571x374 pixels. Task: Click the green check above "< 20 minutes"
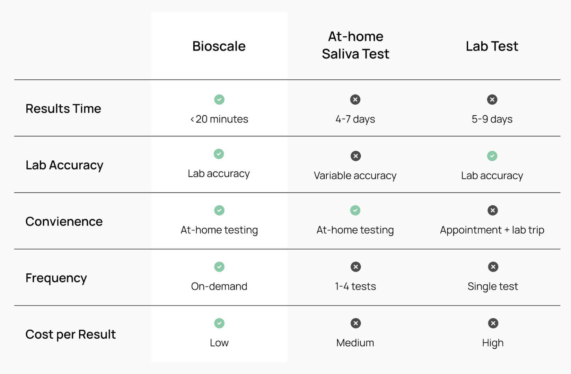click(x=219, y=100)
